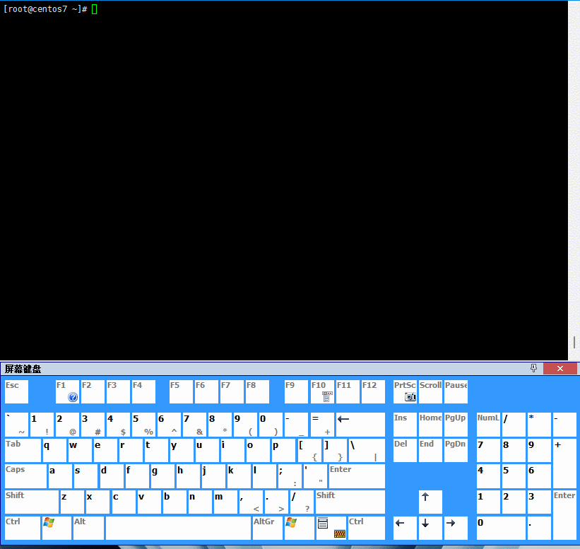Close the on-screen keyboard window
This screenshot has width=580, height=549.
(x=560, y=368)
